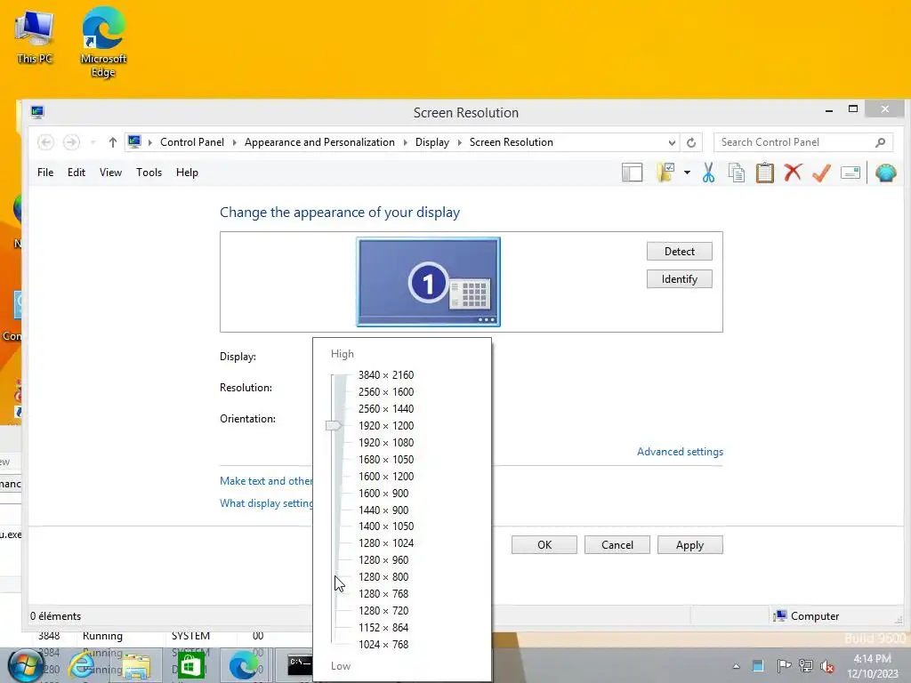
Task: Confirm with the OK button
Action: point(544,545)
